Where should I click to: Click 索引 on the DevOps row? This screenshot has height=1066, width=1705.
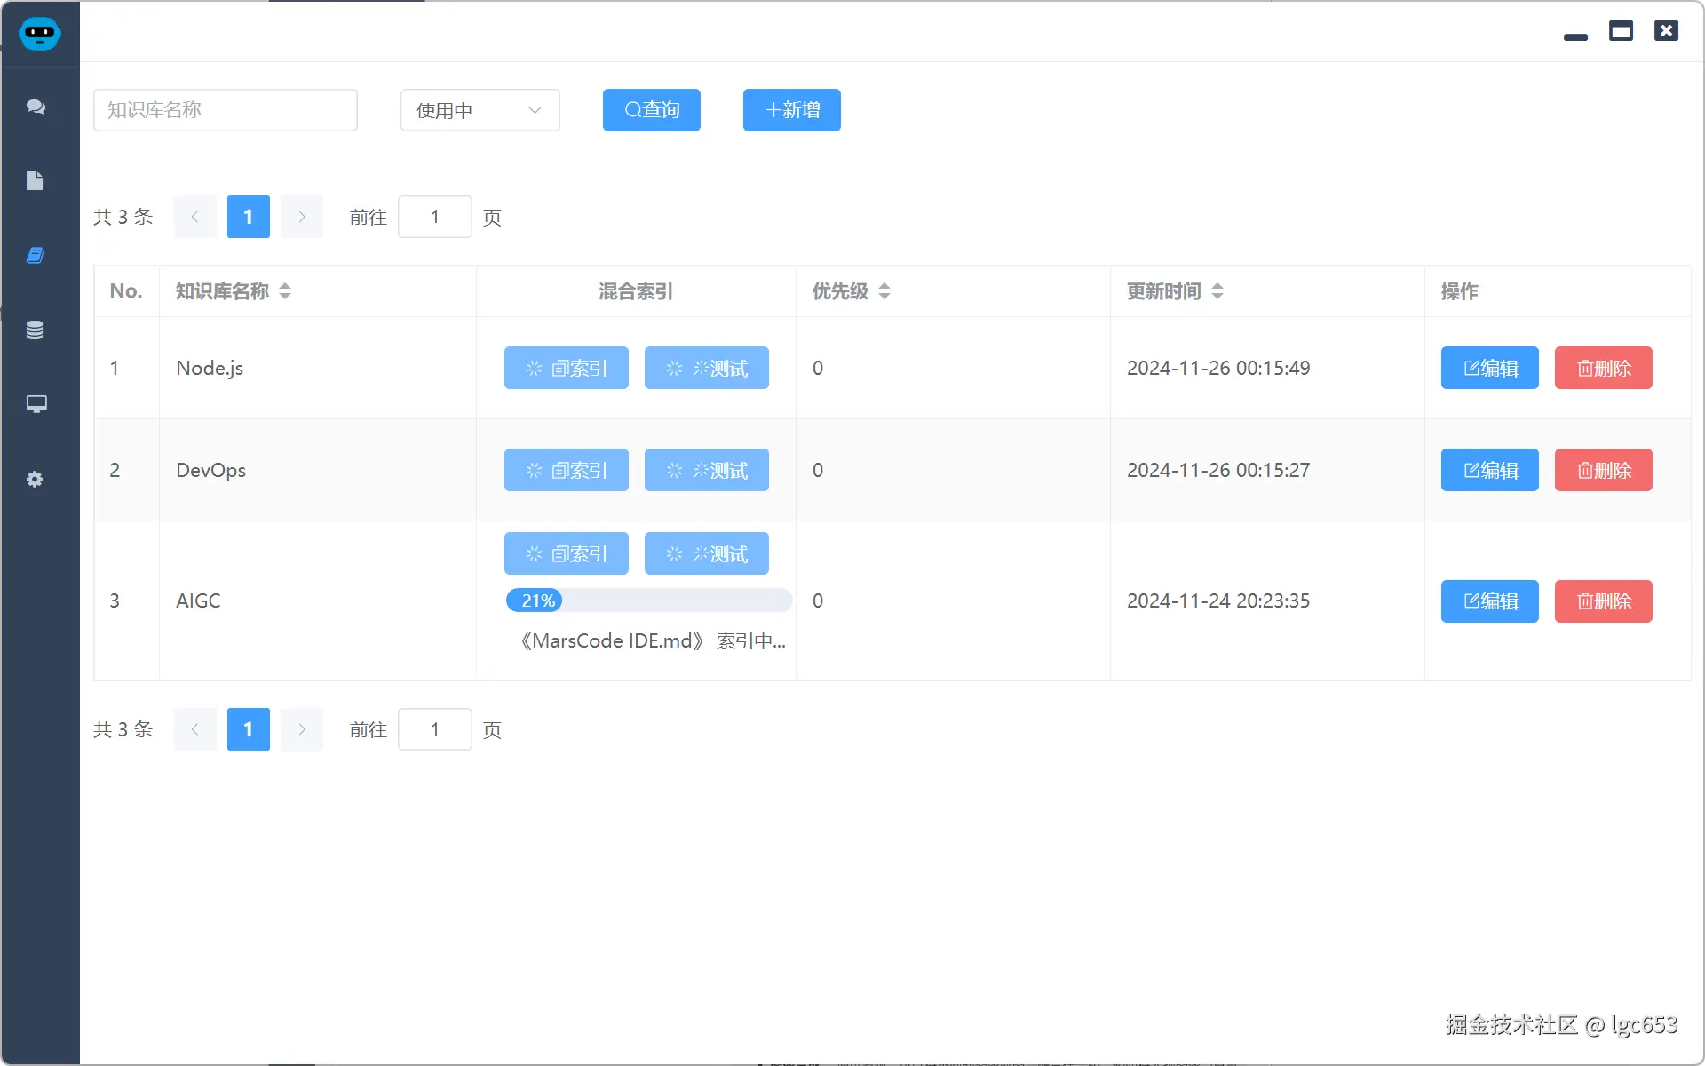click(x=566, y=470)
